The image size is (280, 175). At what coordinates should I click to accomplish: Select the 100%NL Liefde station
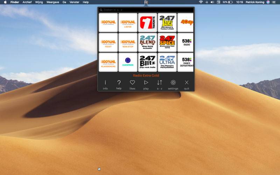pyautogui.click(x=128, y=22)
